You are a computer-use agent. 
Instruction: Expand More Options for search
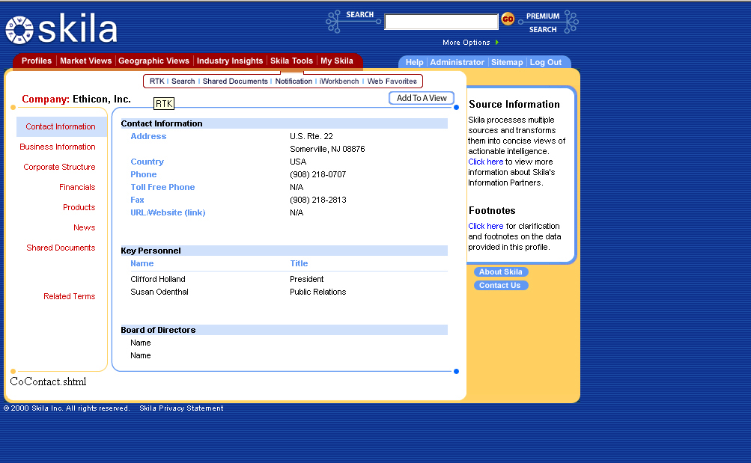click(x=466, y=43)
